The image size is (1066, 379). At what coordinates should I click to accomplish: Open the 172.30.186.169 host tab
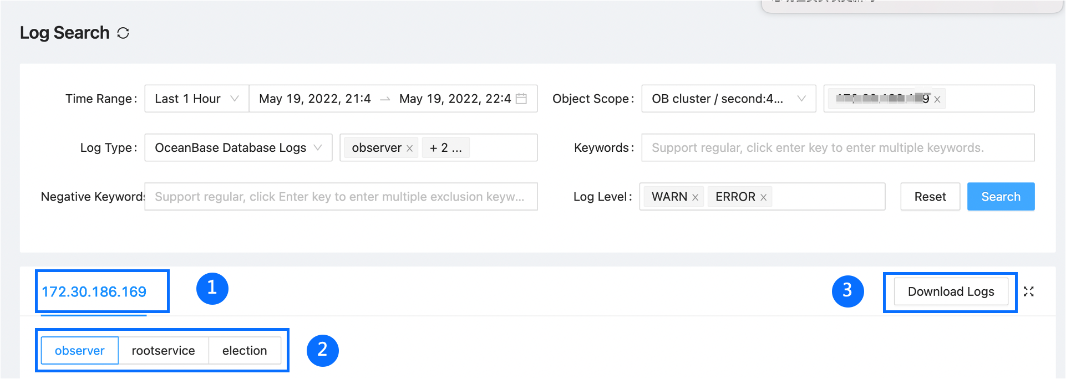tap(94, 292)
